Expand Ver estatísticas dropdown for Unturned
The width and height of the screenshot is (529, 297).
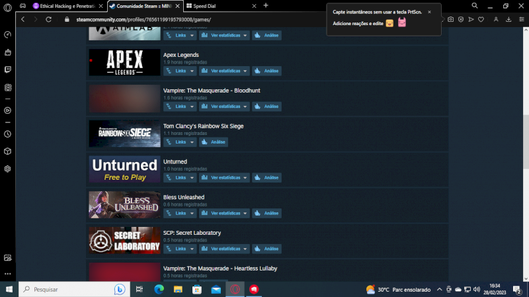224,177
